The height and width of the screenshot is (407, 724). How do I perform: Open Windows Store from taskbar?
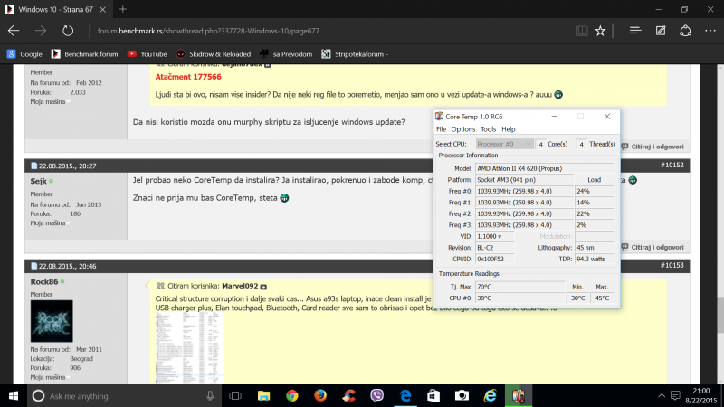tap(433, 396)
